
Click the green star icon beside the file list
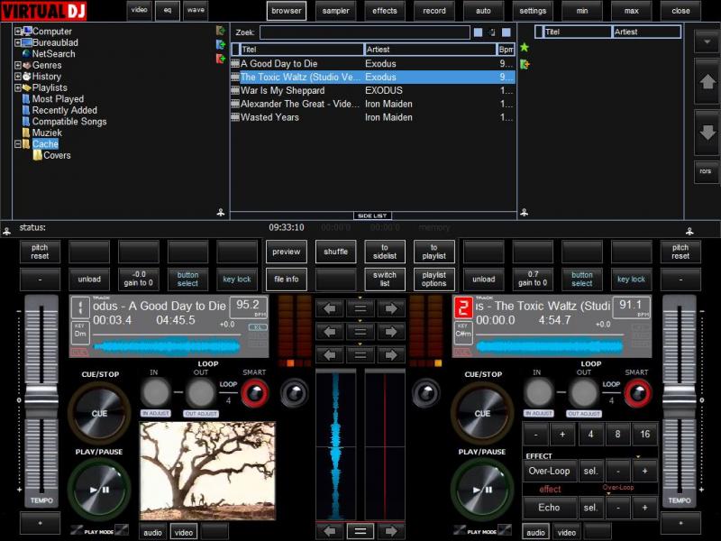coord(525,48)
